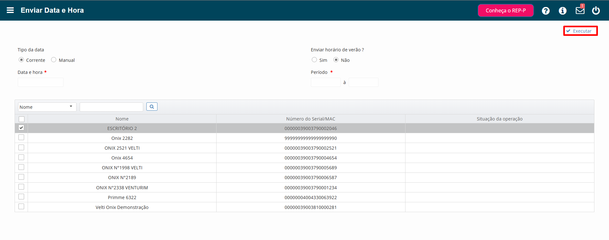The image size is (609, 240).
Task: Focus the Data e hora field
Action: click(41, 82)
